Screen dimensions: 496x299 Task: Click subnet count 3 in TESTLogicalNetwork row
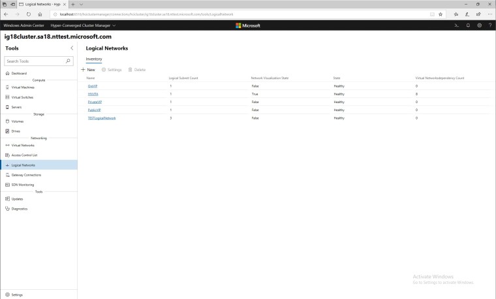[x=171, y=118]
